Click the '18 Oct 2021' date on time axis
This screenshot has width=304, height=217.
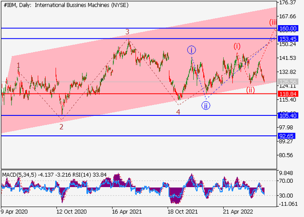[182, 212]
